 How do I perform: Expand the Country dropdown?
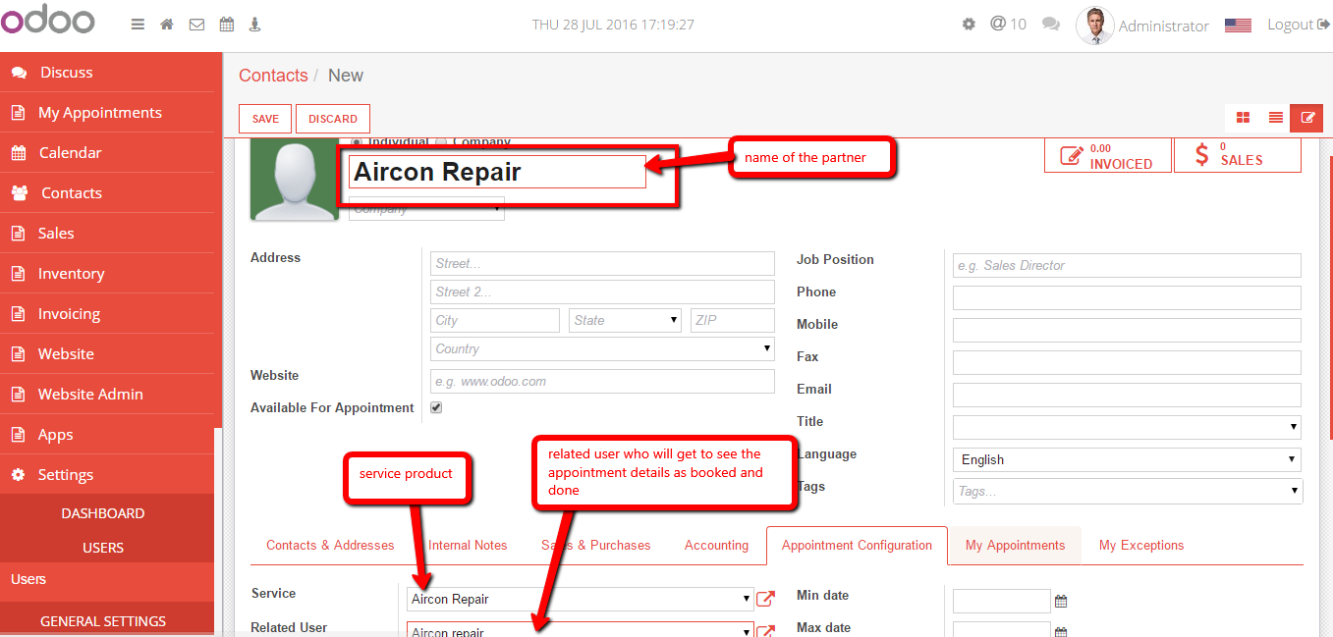[602, 348]
